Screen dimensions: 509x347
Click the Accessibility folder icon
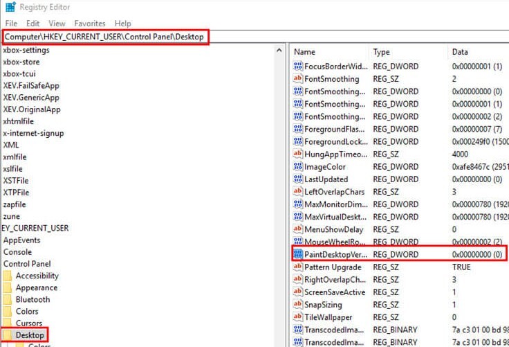[x=8, y=276]
